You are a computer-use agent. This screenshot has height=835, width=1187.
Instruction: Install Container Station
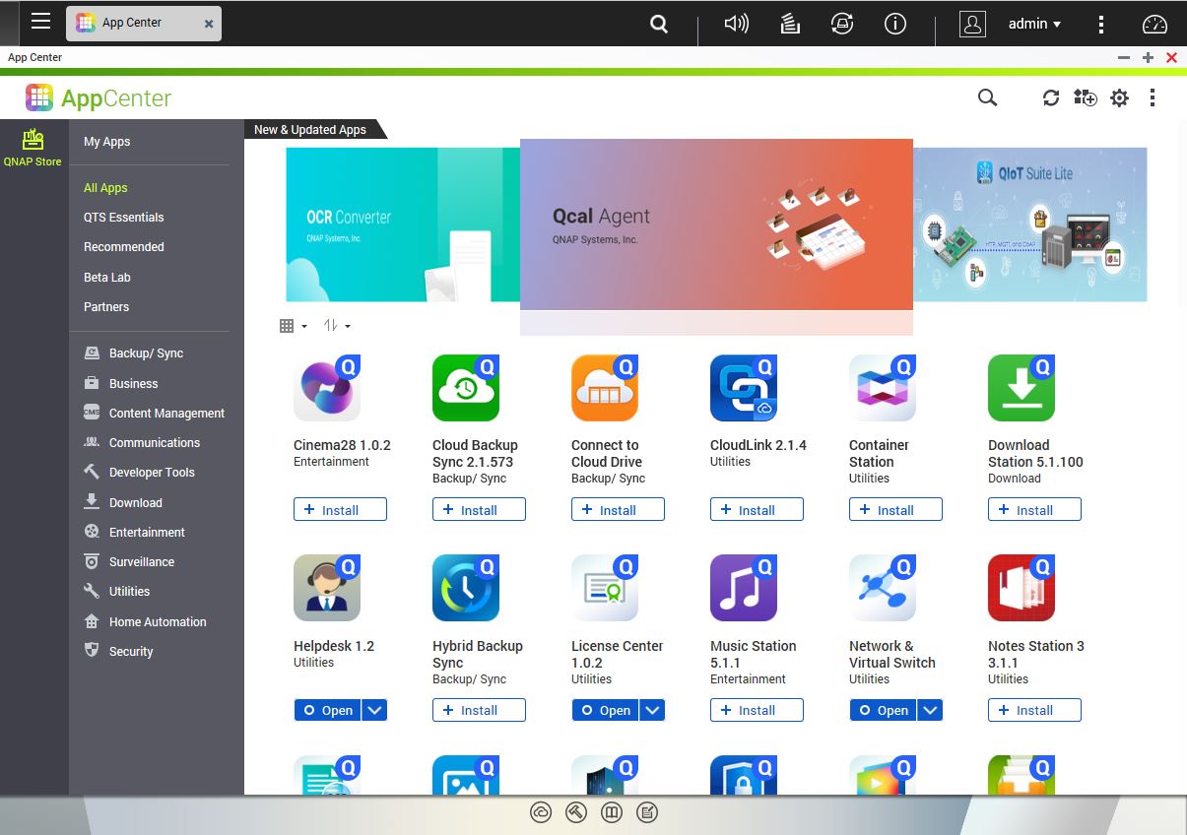(x=895, y=510)
